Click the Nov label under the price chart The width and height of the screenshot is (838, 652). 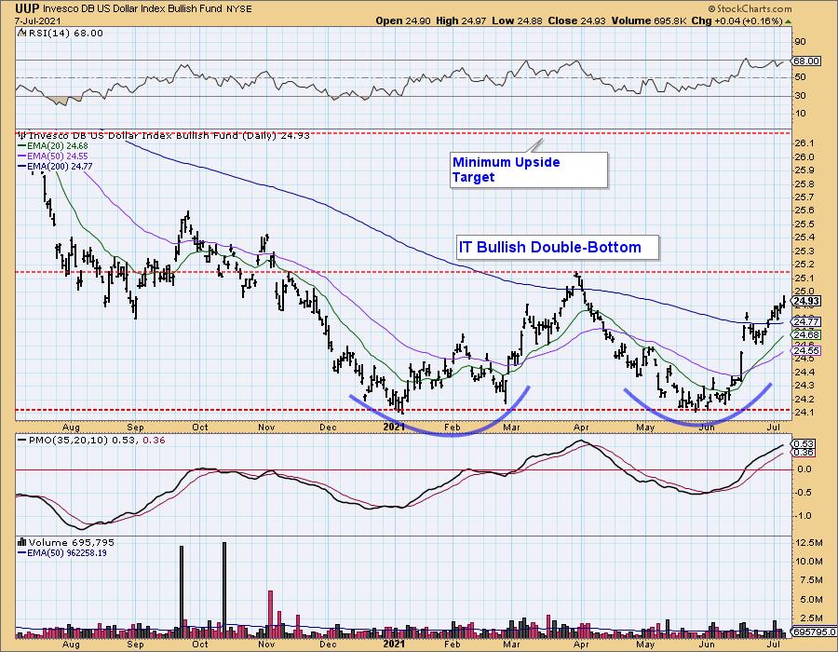[x=266, y=428]
